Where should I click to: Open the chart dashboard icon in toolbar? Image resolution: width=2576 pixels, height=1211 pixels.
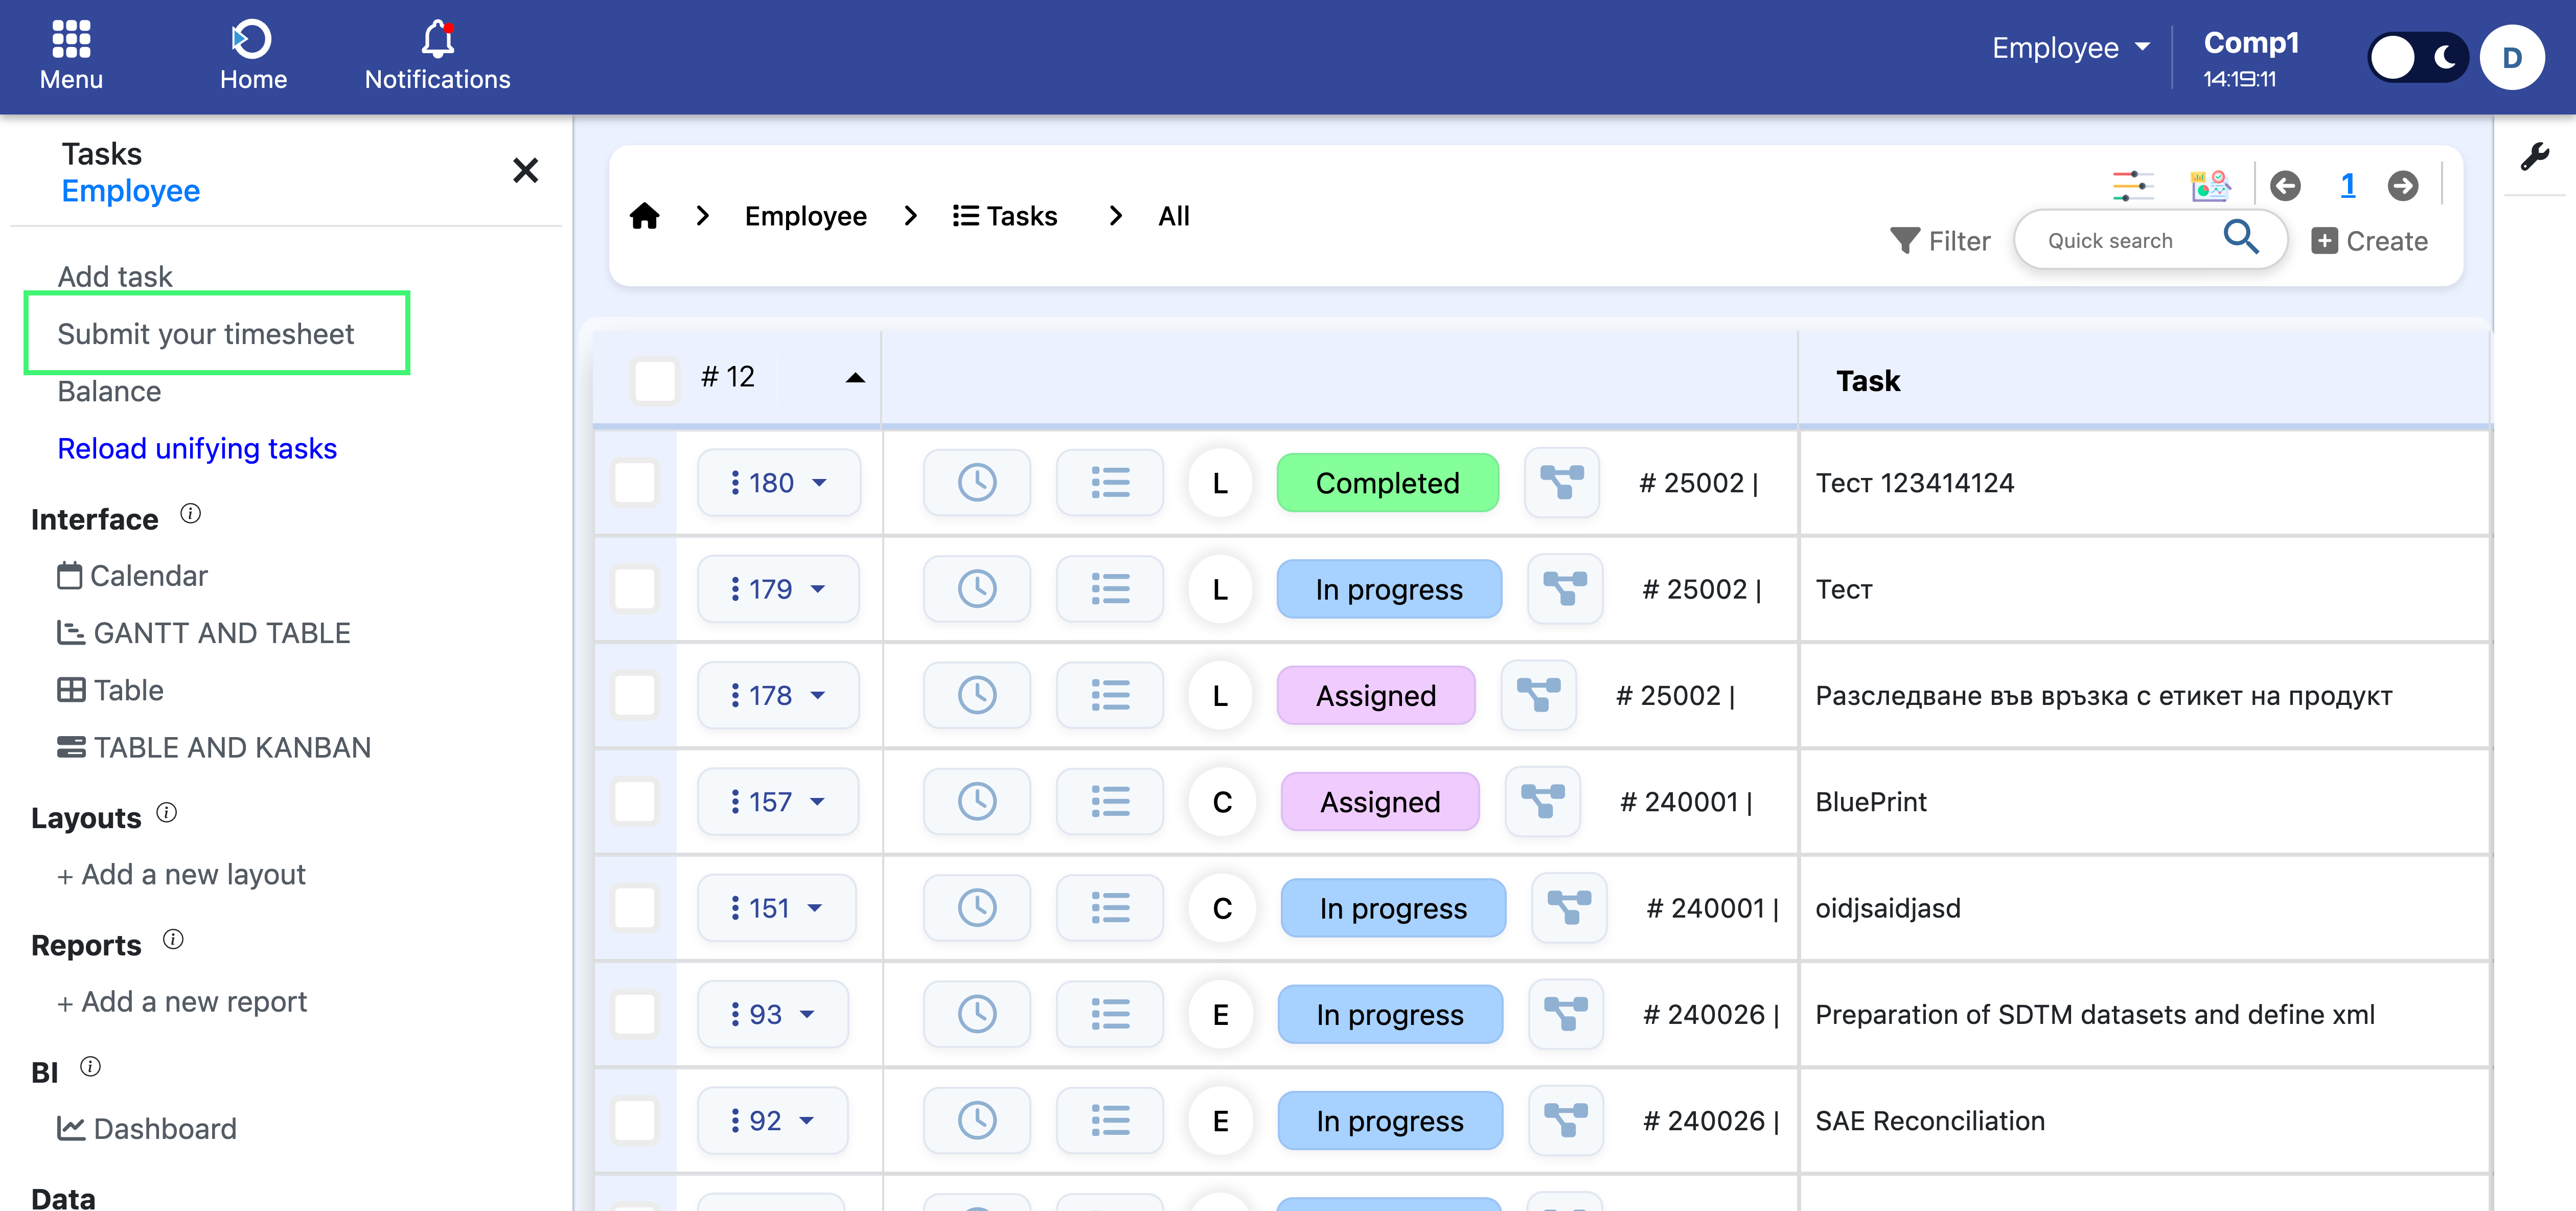tap(2209, 186)
